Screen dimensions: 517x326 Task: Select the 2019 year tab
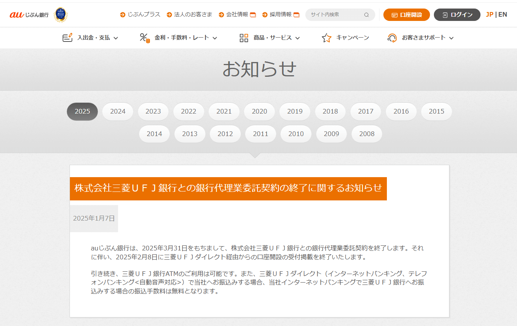[295, 111]
